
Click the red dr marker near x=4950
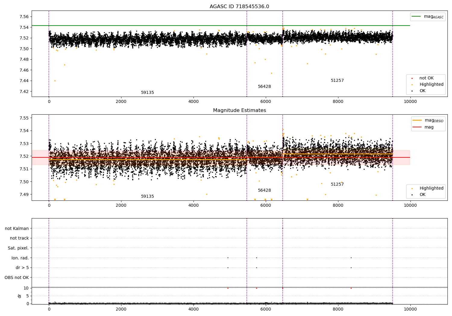pos(228,288)
